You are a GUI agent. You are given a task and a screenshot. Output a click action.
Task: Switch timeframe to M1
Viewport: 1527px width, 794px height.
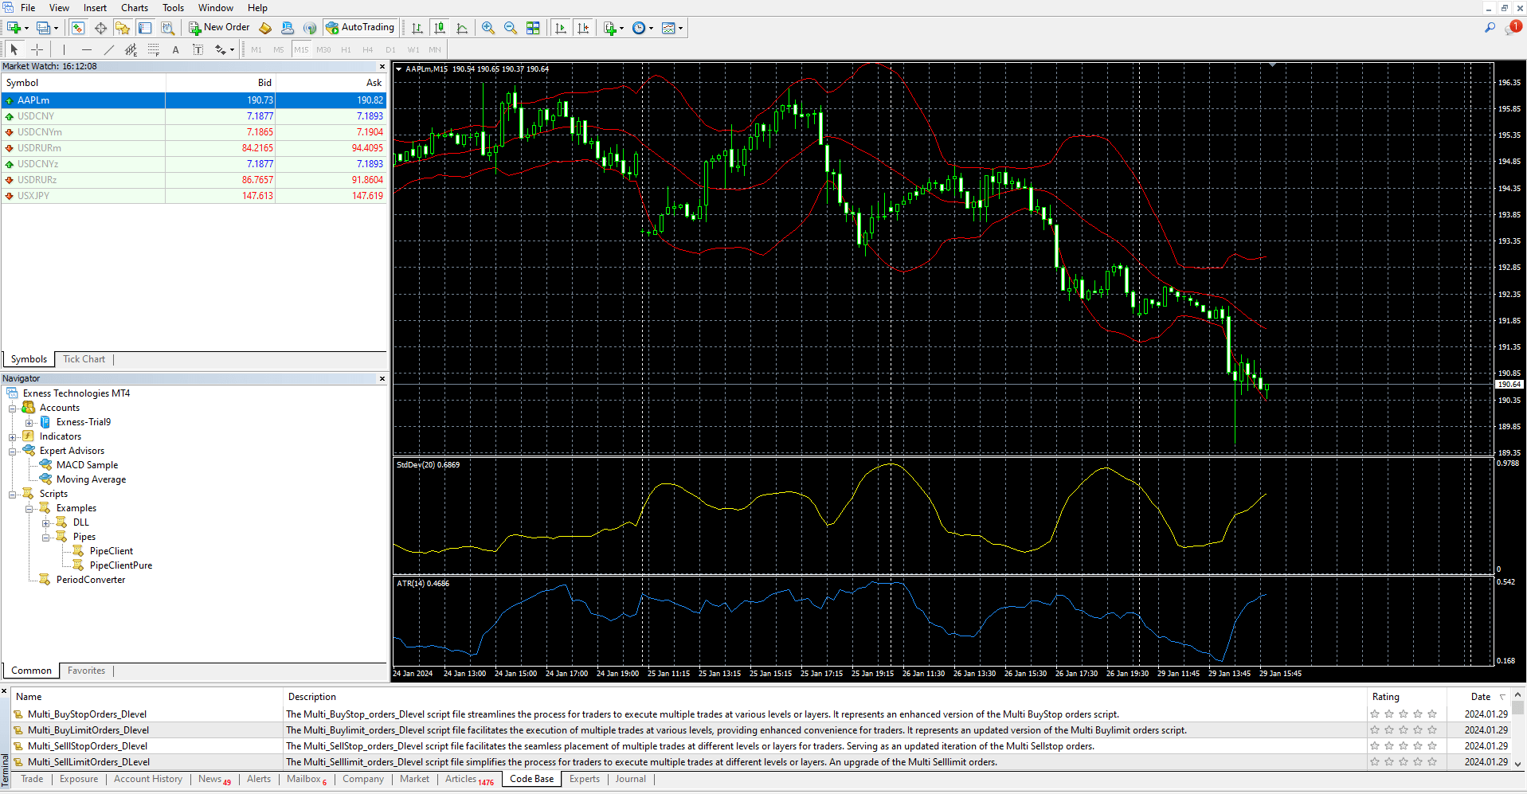pos(256,49)
